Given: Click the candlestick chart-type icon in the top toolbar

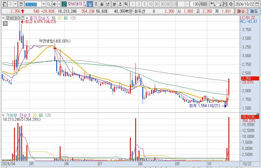Looking at the screenshot, I should coord(213,4).
